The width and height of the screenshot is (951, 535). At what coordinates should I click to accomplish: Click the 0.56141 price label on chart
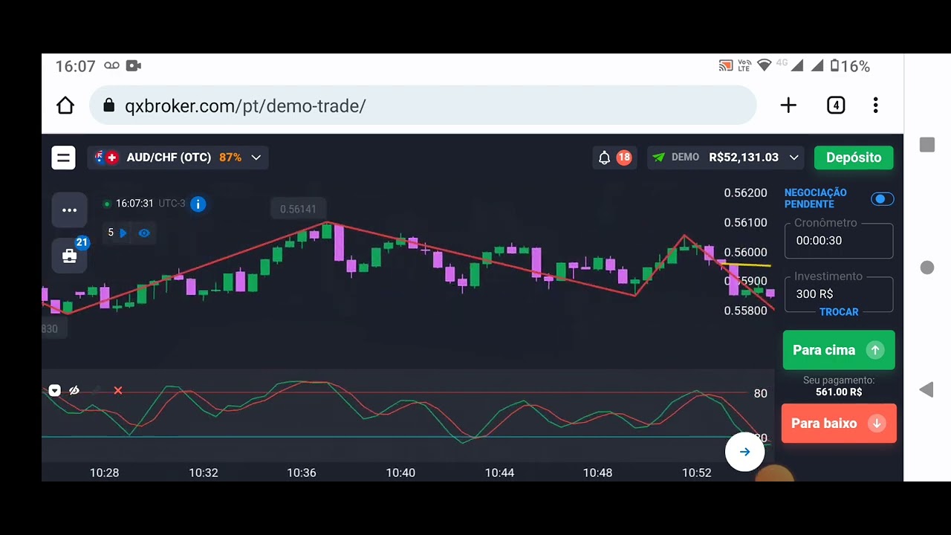pyautogui.click(x=298, y=210)
